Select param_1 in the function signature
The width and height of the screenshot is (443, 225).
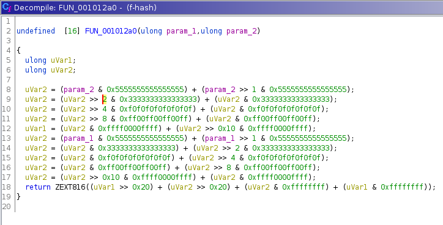coord(181,31)
